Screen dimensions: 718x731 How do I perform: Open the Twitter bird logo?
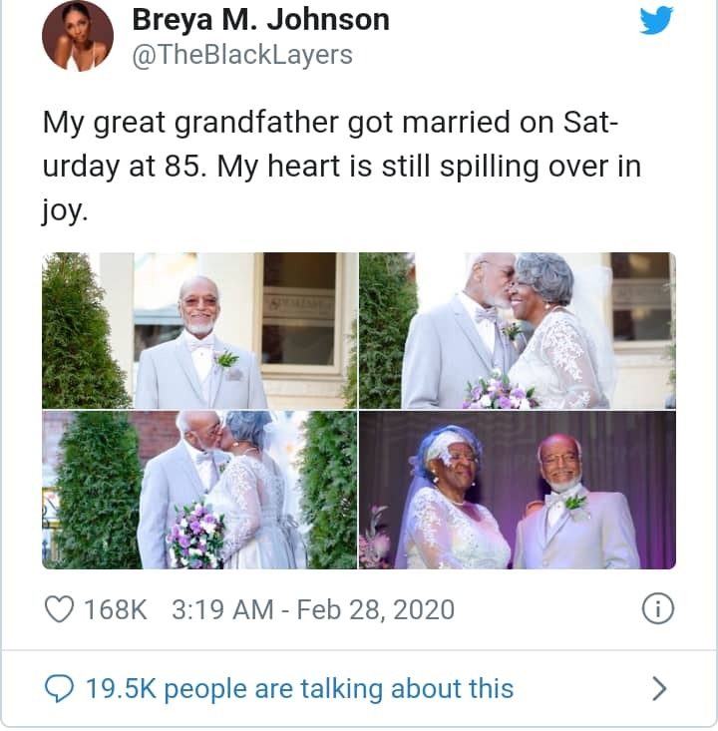point(656,20)
